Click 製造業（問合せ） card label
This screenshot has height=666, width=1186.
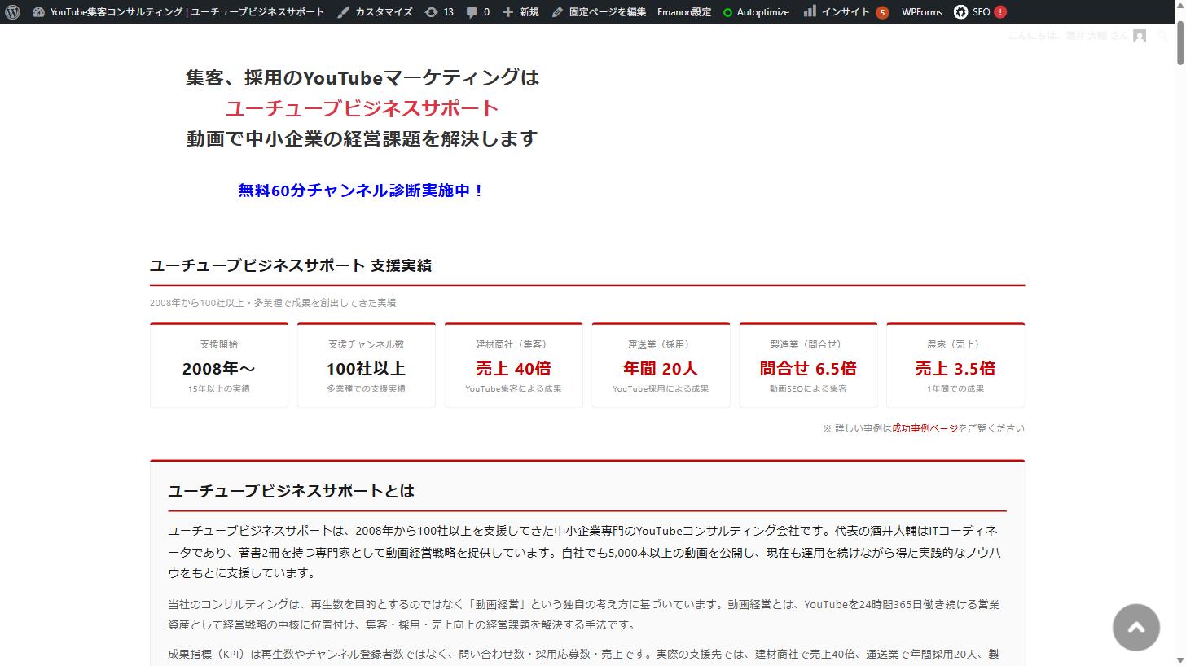[x=808, y=344]
